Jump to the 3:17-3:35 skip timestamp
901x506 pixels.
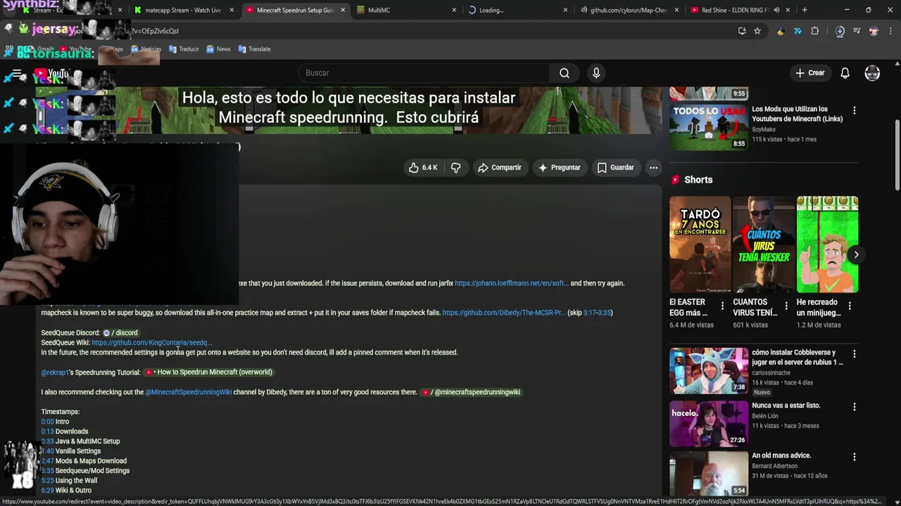(597, 313)
